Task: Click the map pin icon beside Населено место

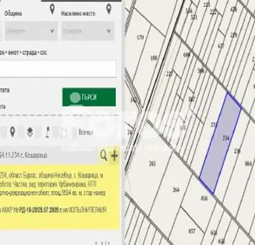Action: [x=109, y=9]
